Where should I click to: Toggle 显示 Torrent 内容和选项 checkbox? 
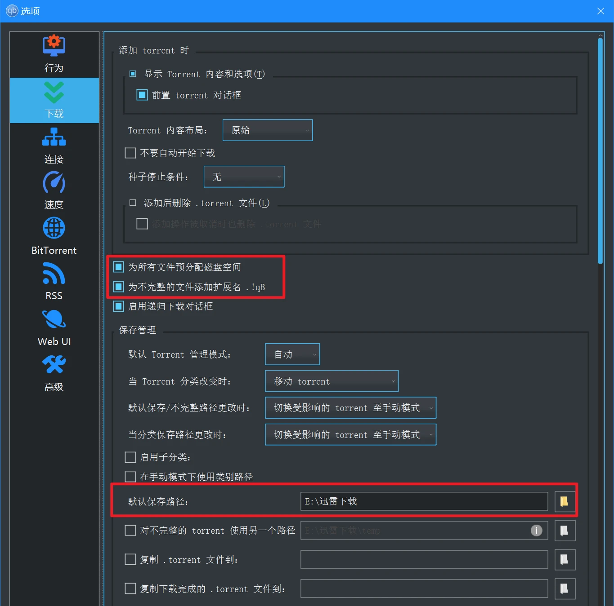point(133,74)
